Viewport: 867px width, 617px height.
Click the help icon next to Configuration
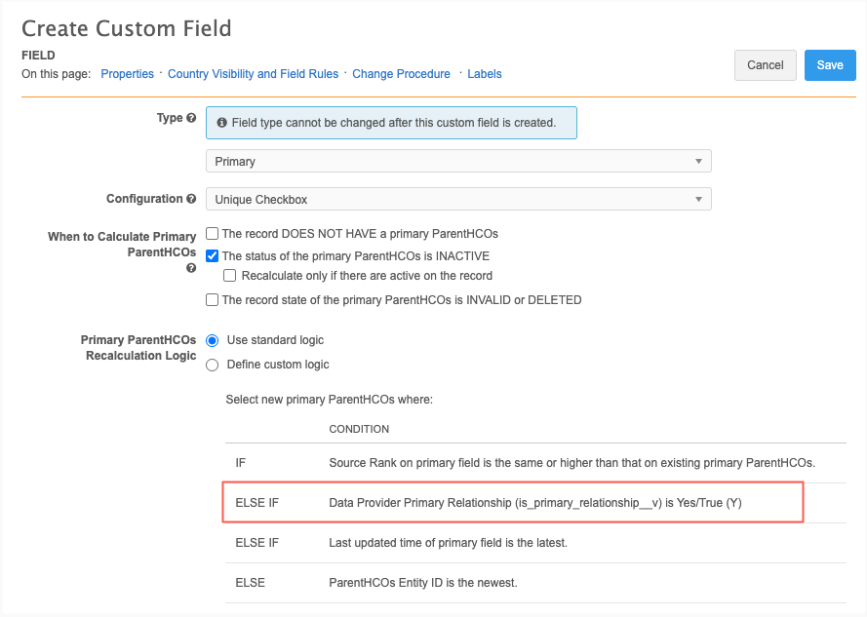(191, 199)
